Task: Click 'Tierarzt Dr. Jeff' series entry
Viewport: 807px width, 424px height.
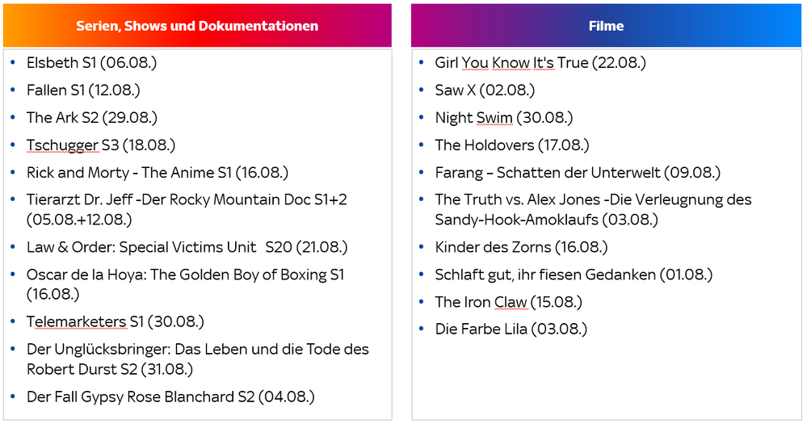Action: tap(186, 199)
